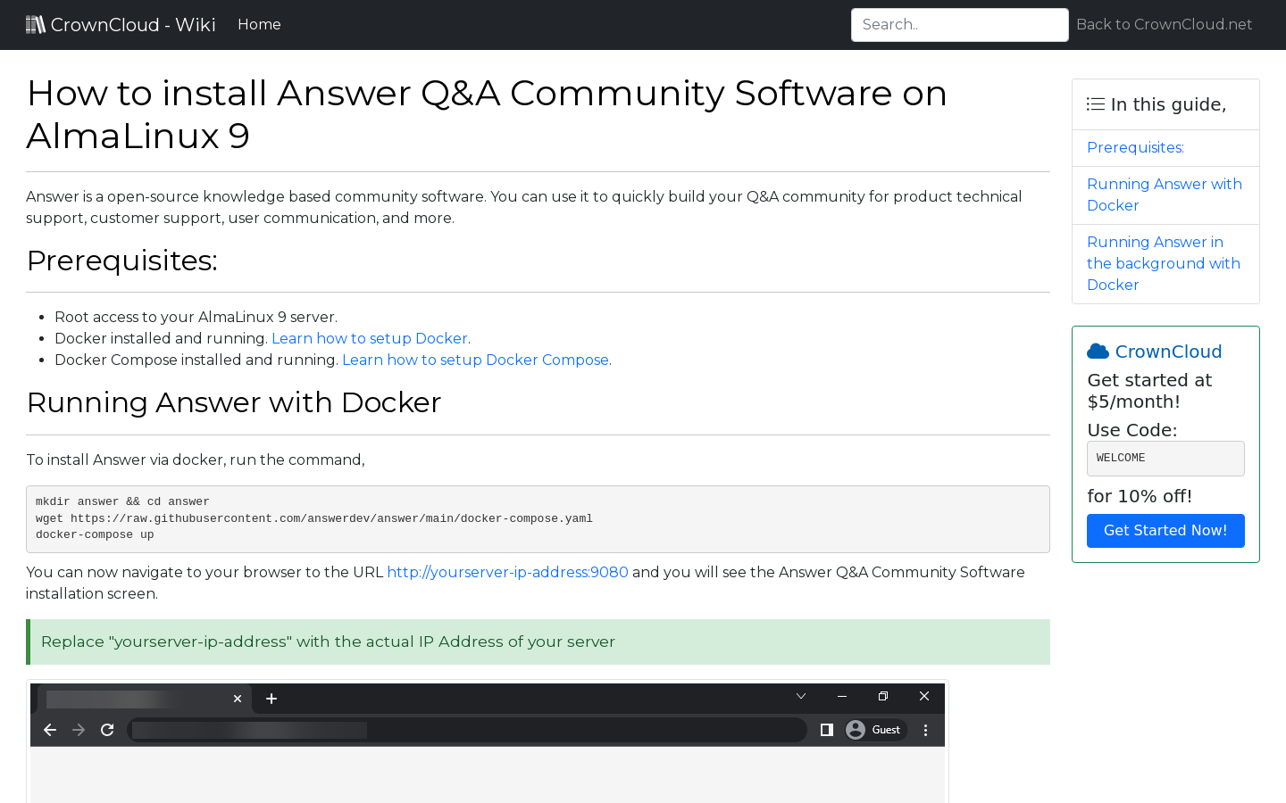The image size is (1286, 803).
Task: Click the cloud icon beside CrownCloud heading
Action: (1098, 350)
